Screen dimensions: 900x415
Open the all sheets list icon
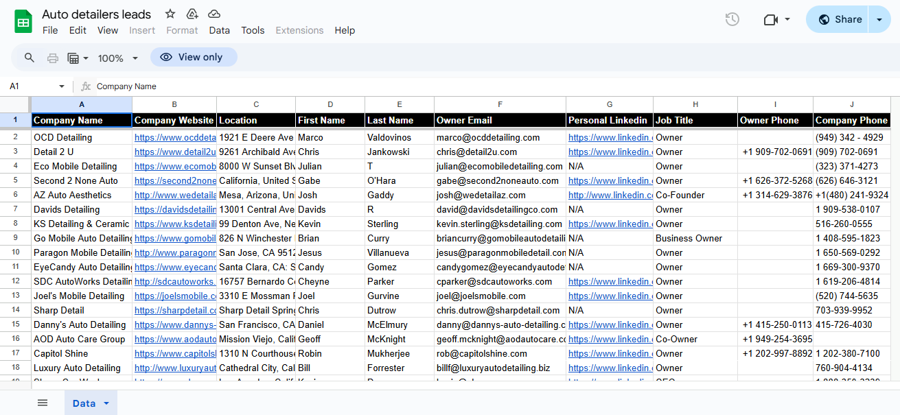point(43,403)
